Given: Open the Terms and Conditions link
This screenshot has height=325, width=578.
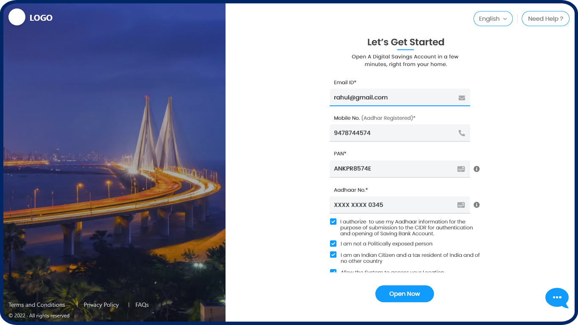Looking at the screenshot, I should point(37,305).
